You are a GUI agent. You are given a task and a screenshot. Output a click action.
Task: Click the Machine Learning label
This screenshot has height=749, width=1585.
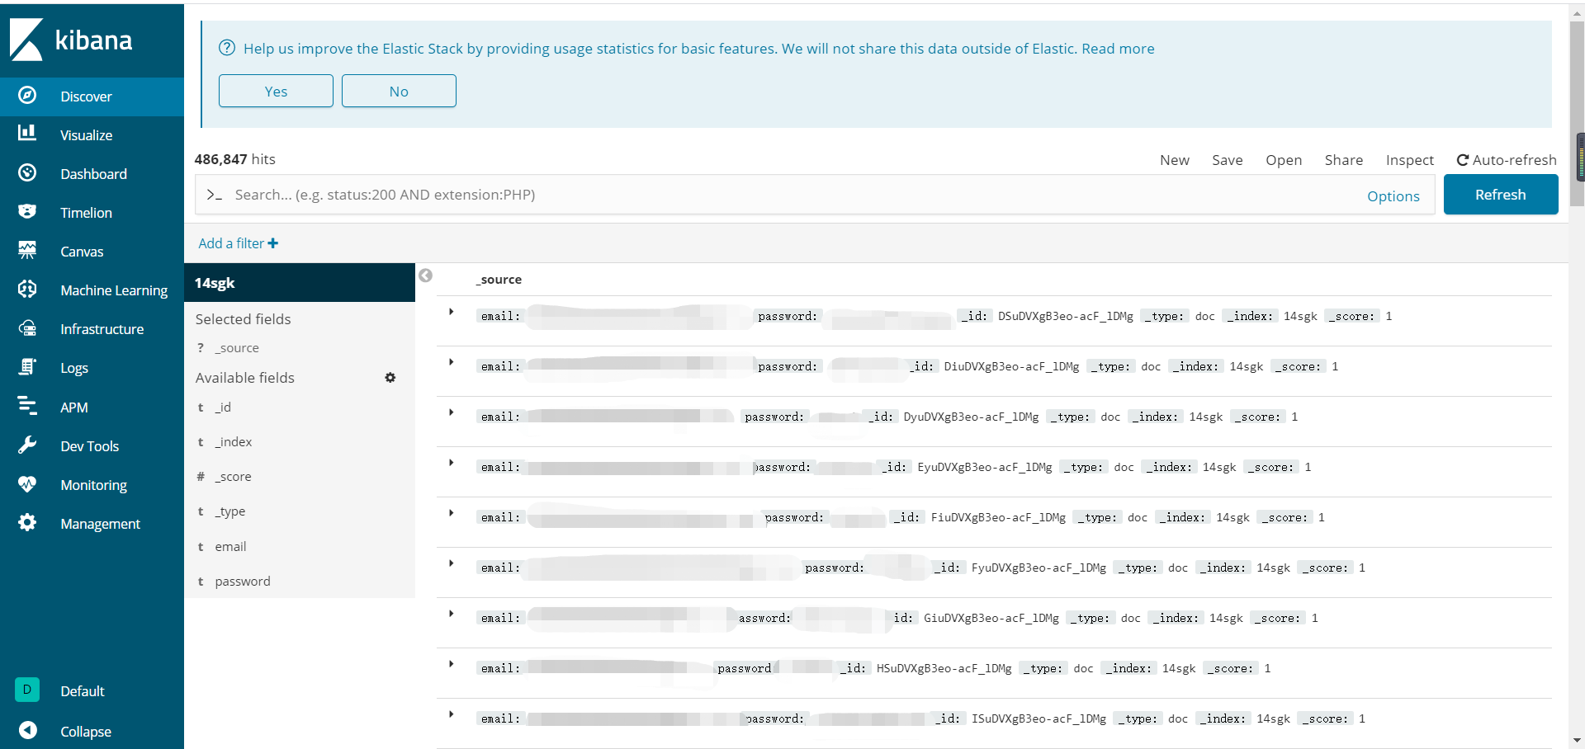[x=114, y=290]
